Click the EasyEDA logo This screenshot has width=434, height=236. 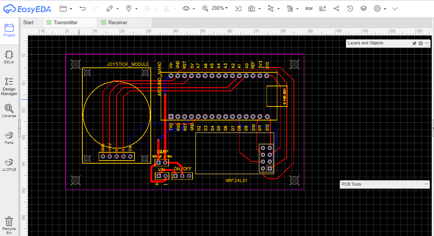tap(27, 9)
